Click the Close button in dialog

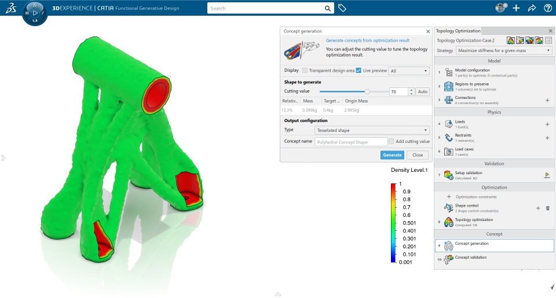click(418, 155)
